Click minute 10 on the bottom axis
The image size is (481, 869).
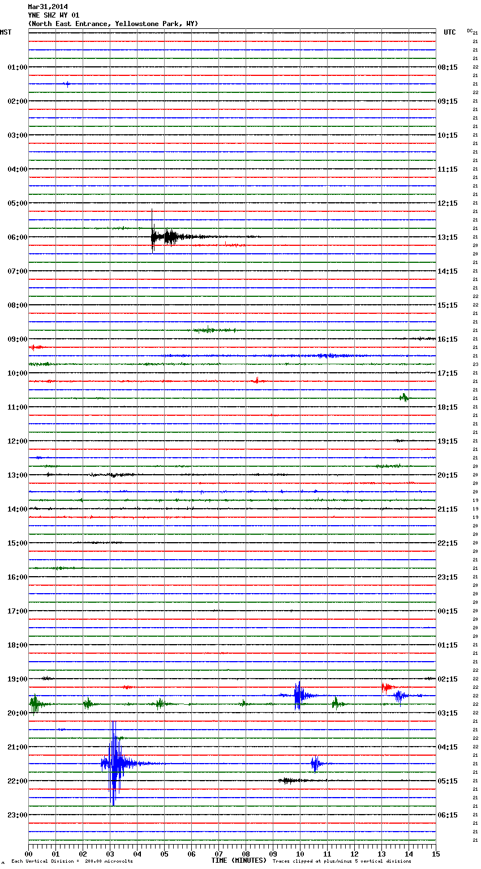click(300, 854)
